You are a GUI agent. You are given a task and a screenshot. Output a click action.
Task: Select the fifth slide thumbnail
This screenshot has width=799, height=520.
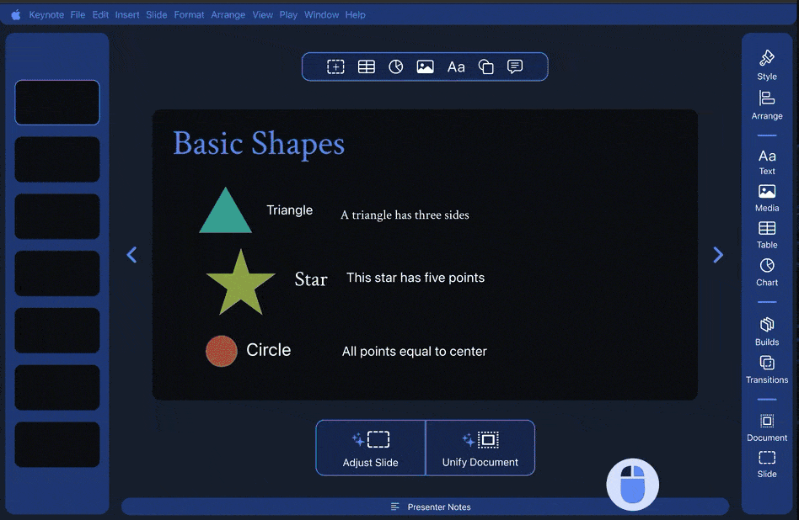57,330
